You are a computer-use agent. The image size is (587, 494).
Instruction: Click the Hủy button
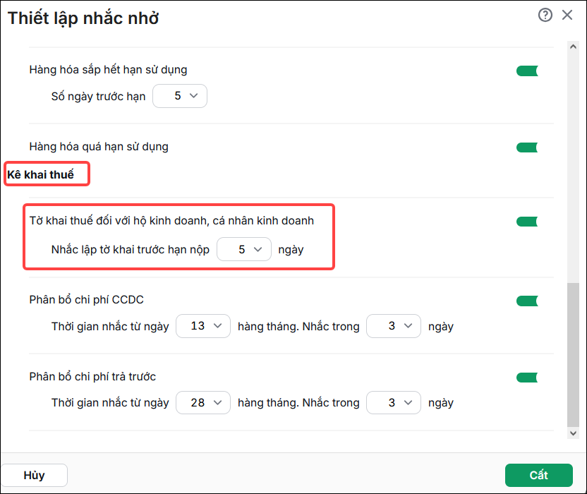[34, 475]
